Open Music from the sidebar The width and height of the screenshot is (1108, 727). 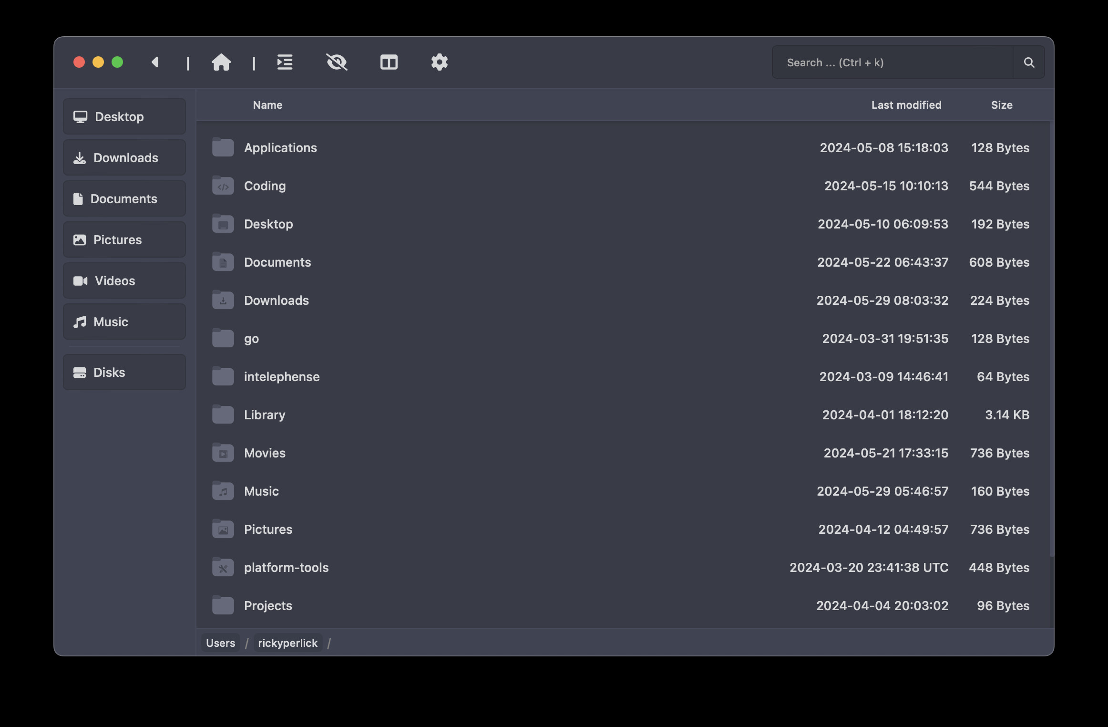coord(124,322)
